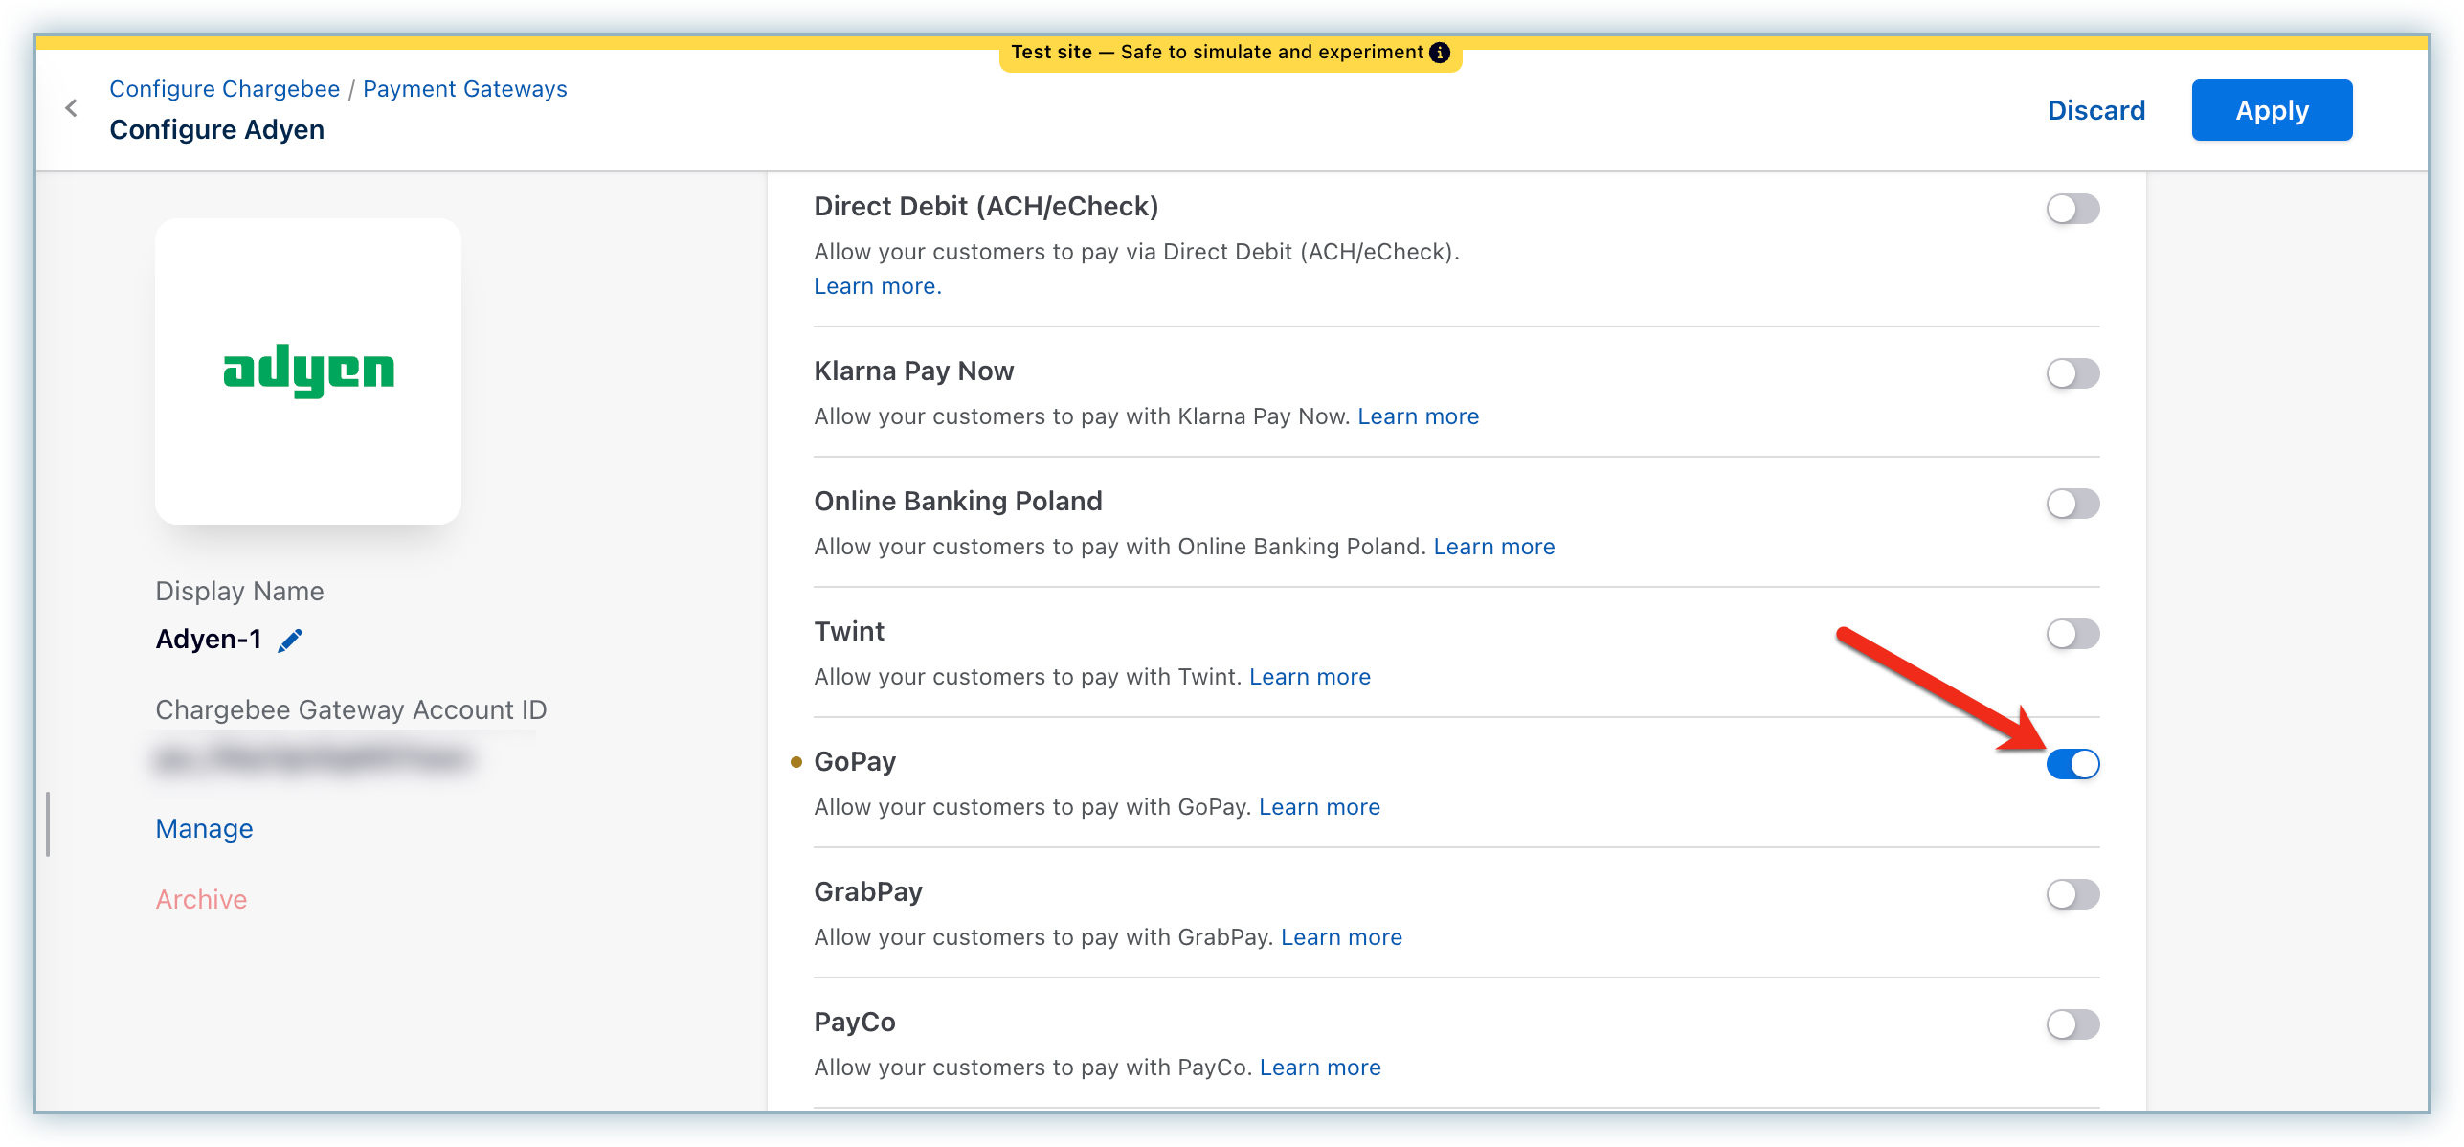Open Learn more link for GrabPay
Viewport: 2464px width, 1147px height.
[1341, 937]
